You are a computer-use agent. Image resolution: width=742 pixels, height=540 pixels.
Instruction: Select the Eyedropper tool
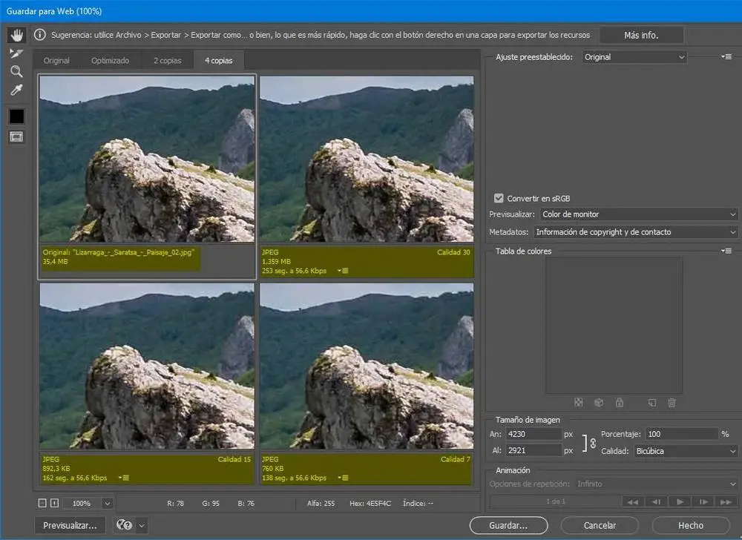point(16,90)
